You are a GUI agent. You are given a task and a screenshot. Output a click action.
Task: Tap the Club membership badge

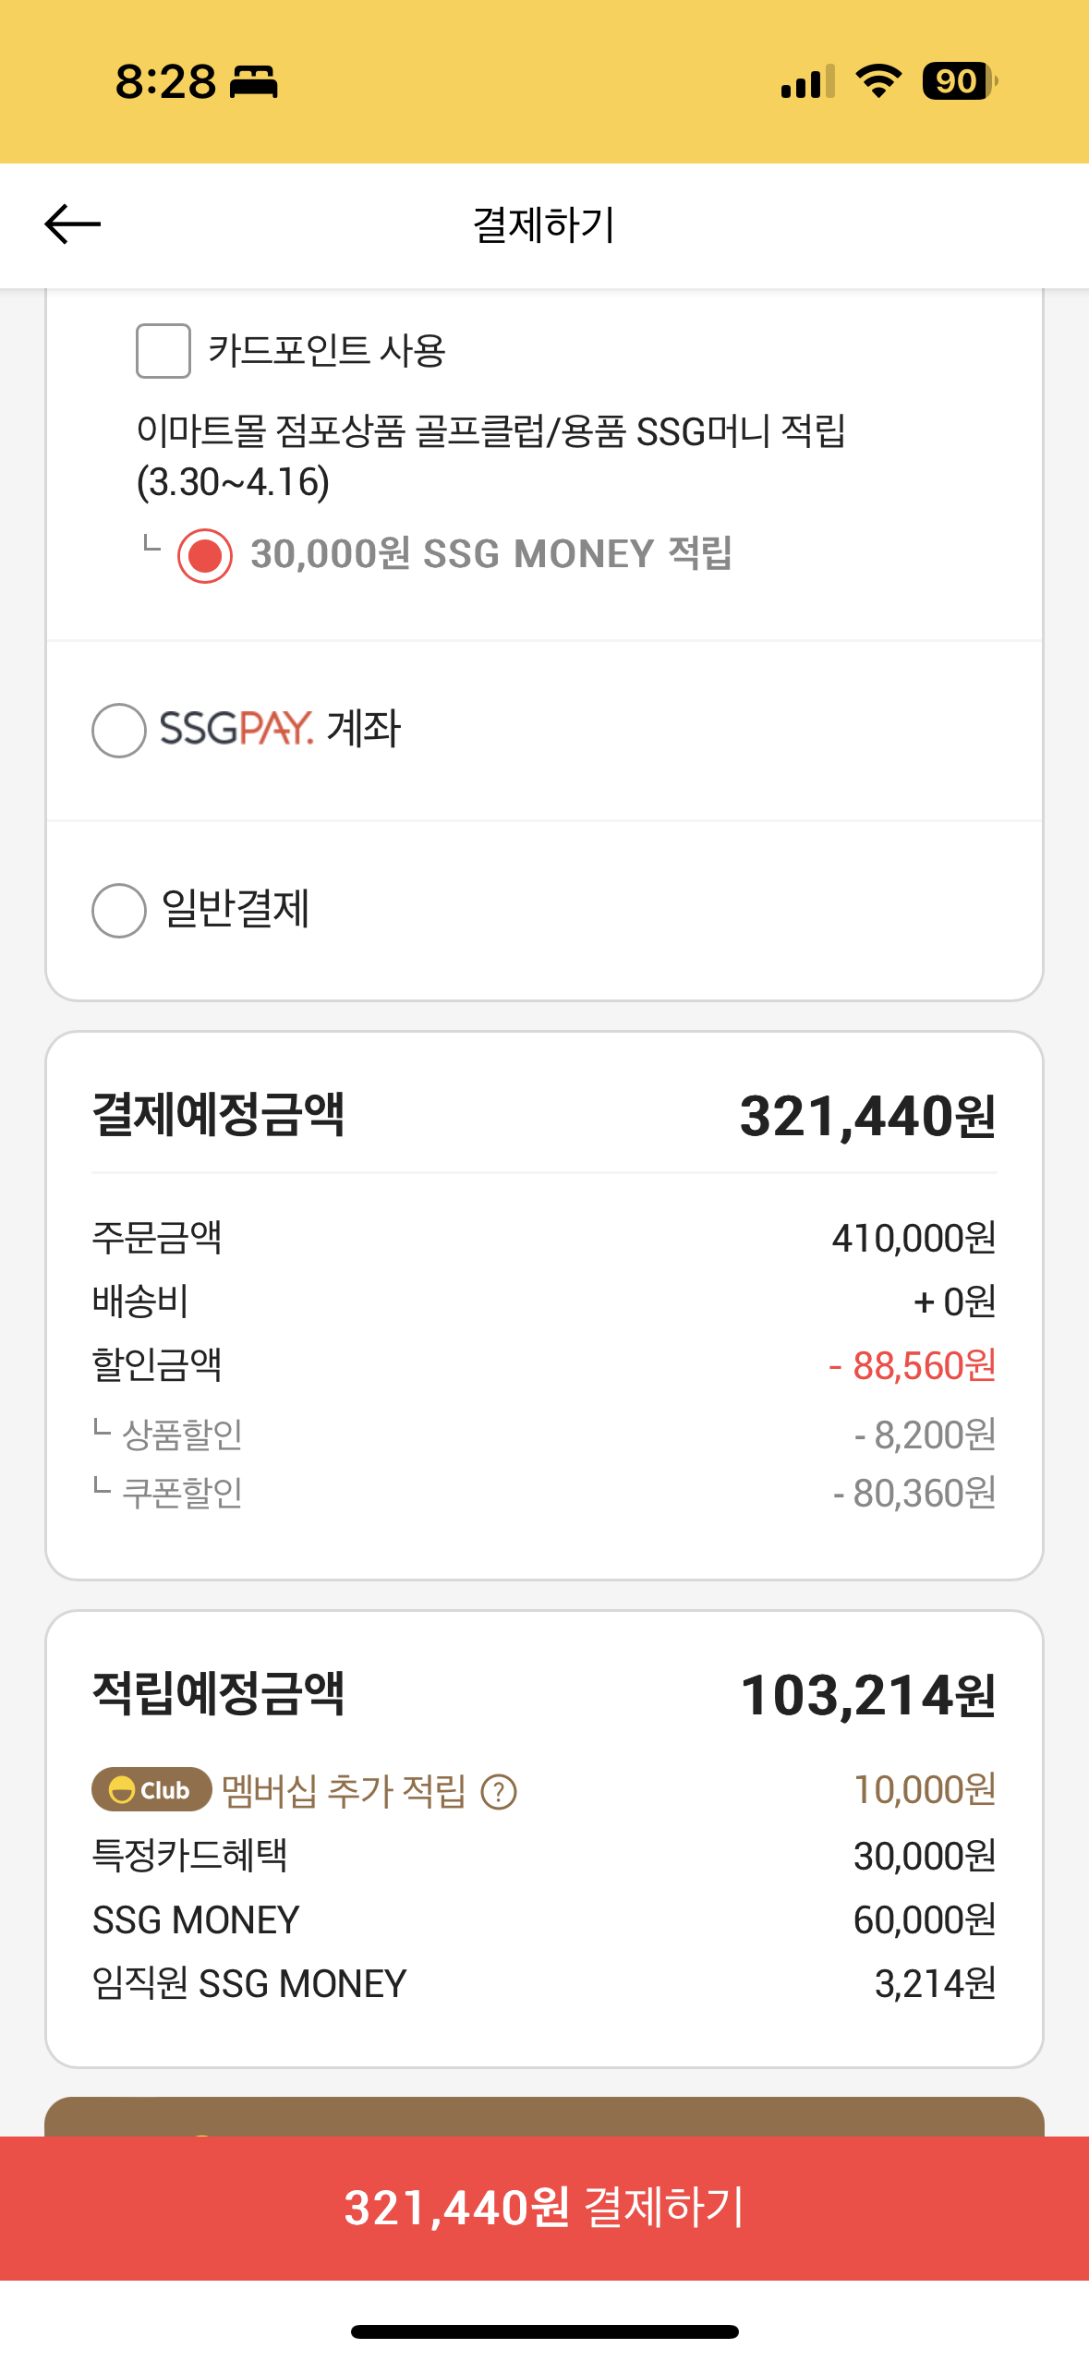click(x=151, y=1790)
